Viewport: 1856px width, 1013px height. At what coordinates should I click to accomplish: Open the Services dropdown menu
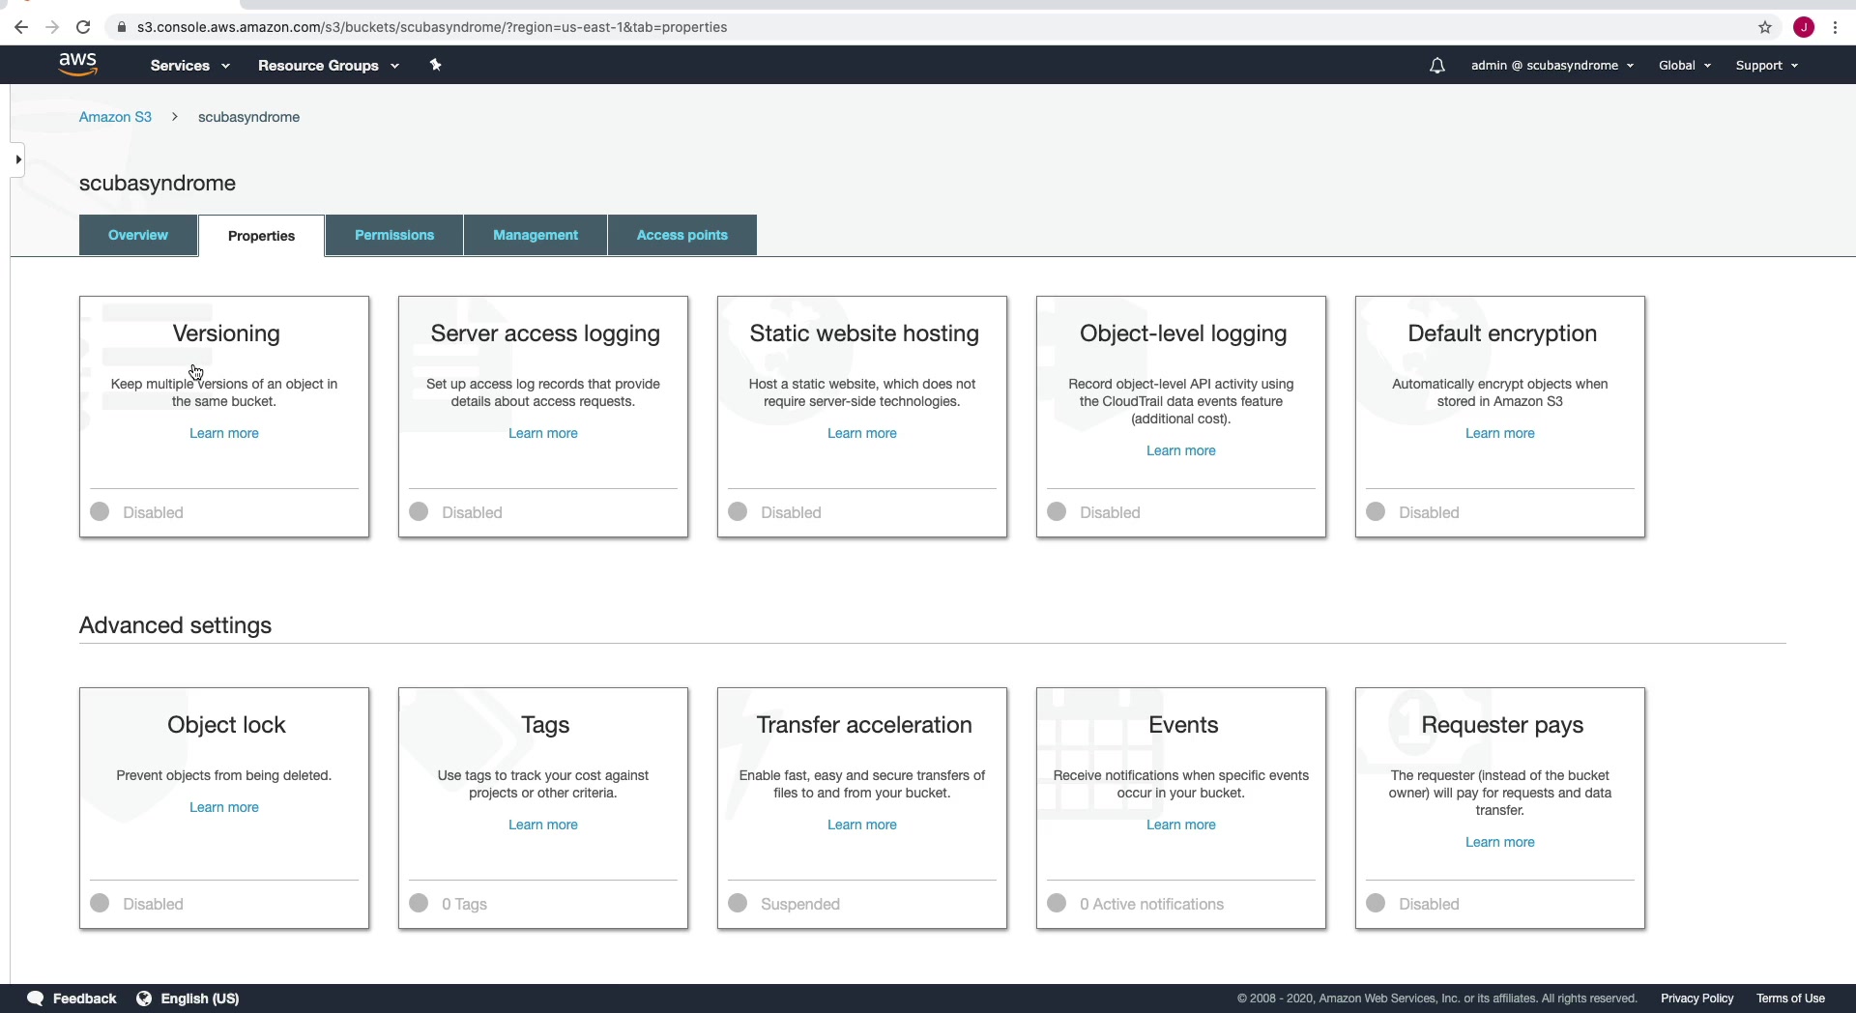click(190, 66)
